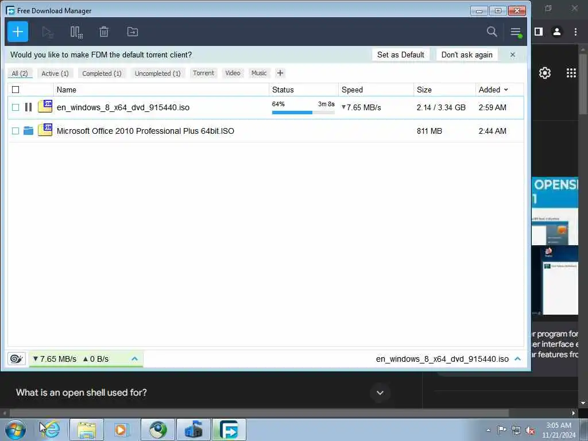The width and height of the screenshot is (588, 441).
Task: Open Windows Explorer folder in taskbar
Action: tap(87, 430)
